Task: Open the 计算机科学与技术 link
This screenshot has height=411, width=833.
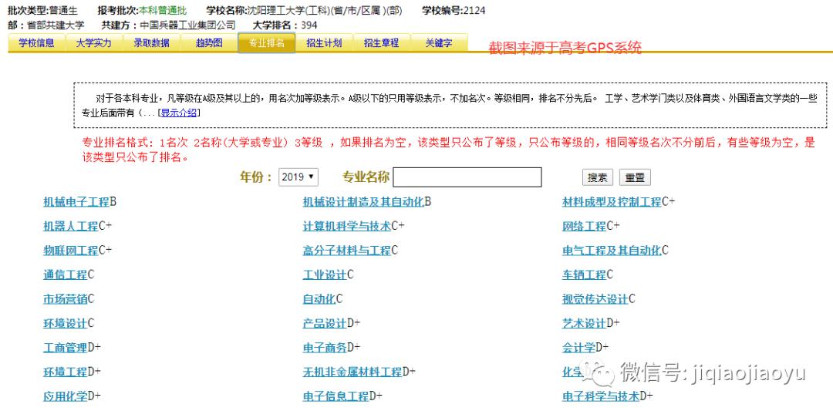Action: click(x=347, y=226)
